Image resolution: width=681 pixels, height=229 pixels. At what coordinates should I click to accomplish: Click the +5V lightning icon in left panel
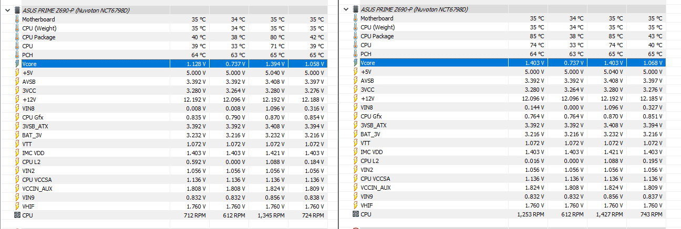(x=17, y=72)
